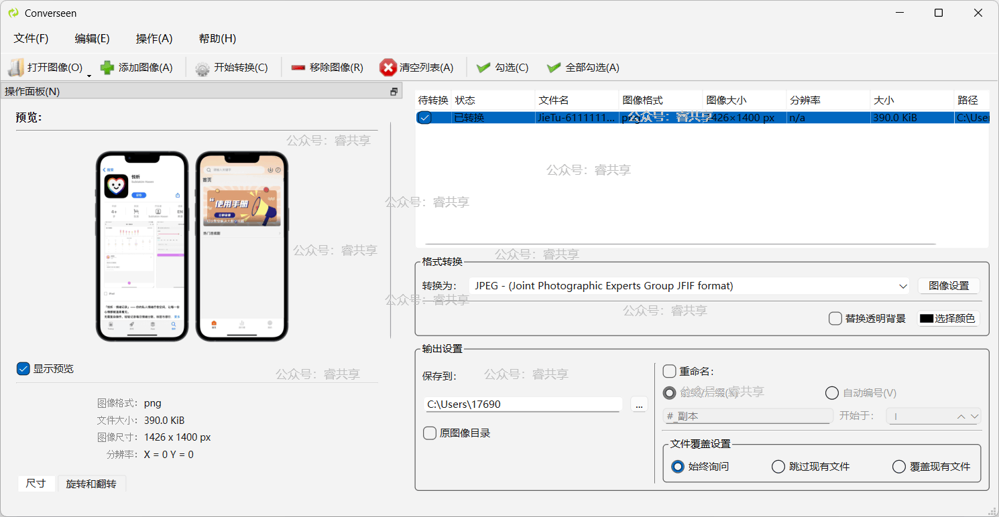The image size is (999, 517).
Task: Click the Open Images (打开图像) folder icon
Action: (15, 68)
